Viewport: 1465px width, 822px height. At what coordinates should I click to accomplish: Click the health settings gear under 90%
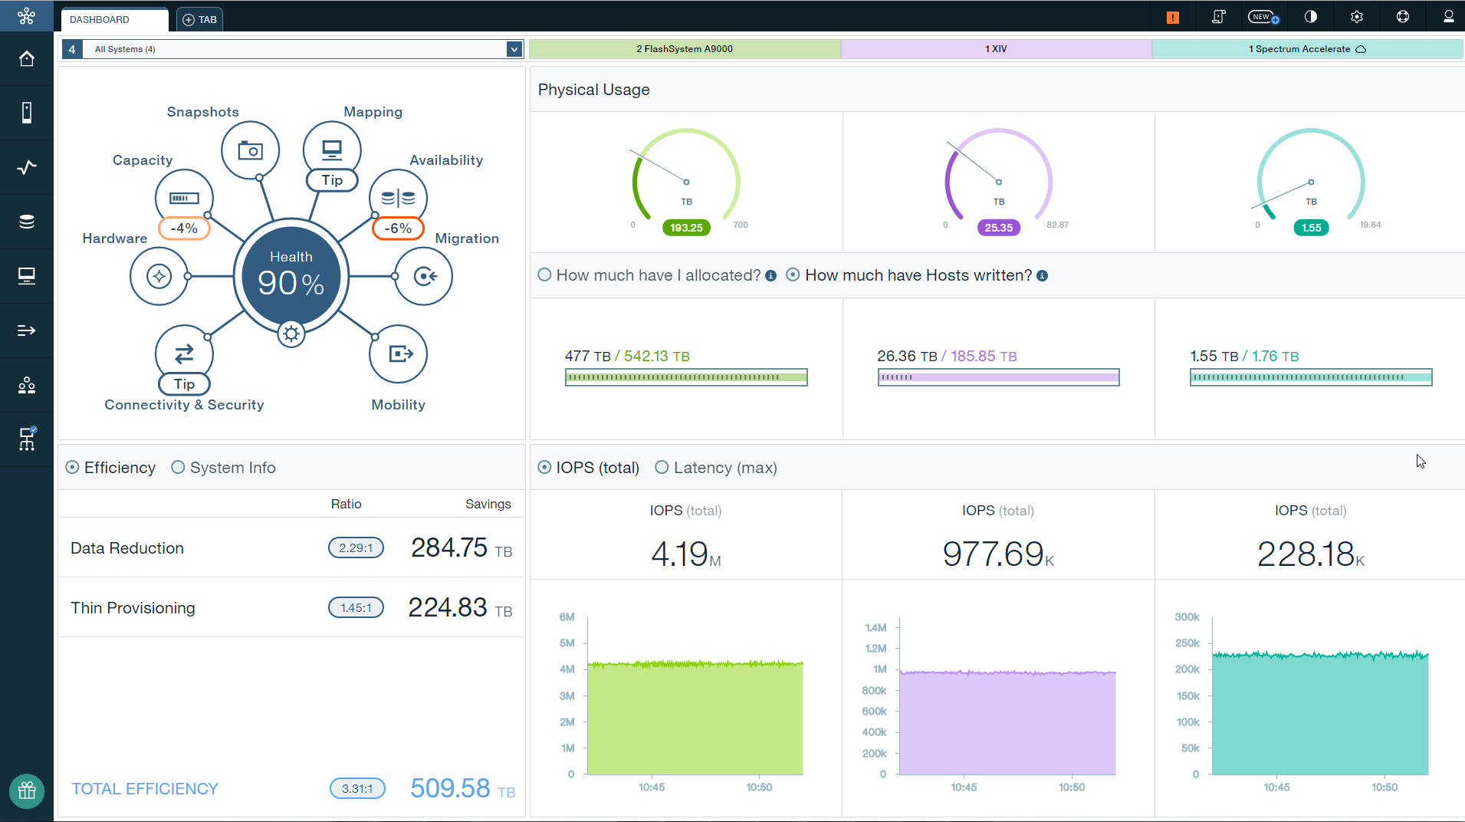[291, 334]
